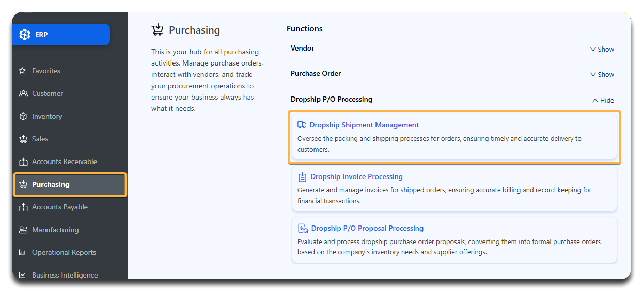643x291 pixels.
Task: Click the Inventory box icon
Action: coord(23,116)
